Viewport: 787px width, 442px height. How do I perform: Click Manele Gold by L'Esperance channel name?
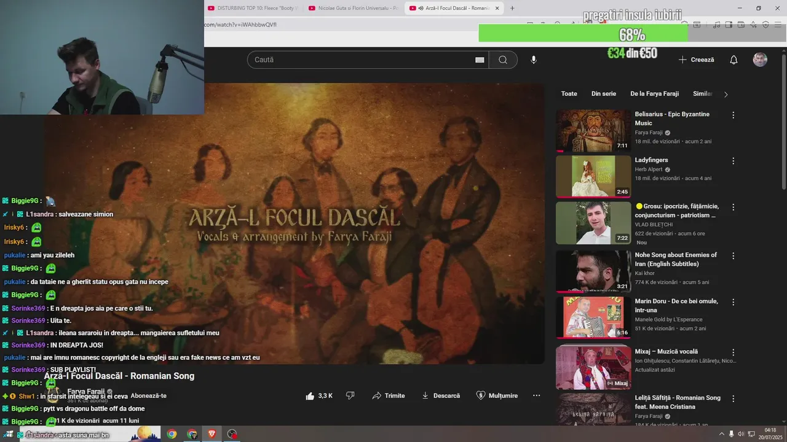[668, 319]
